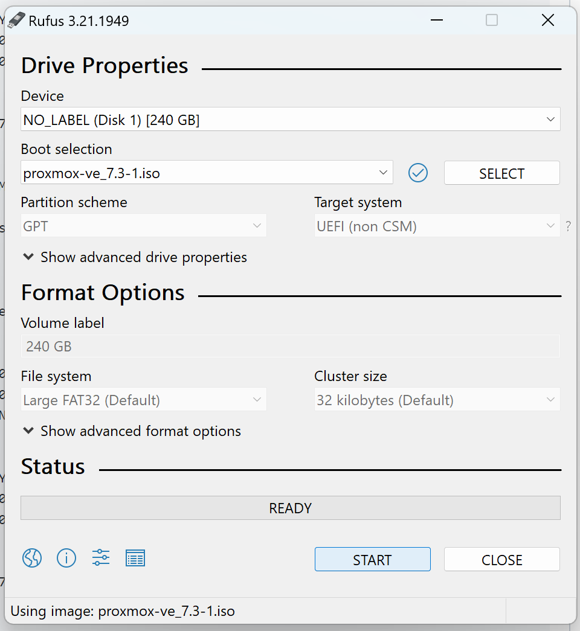Open the Partition scheme GPT dropdown

coord(143,226)
